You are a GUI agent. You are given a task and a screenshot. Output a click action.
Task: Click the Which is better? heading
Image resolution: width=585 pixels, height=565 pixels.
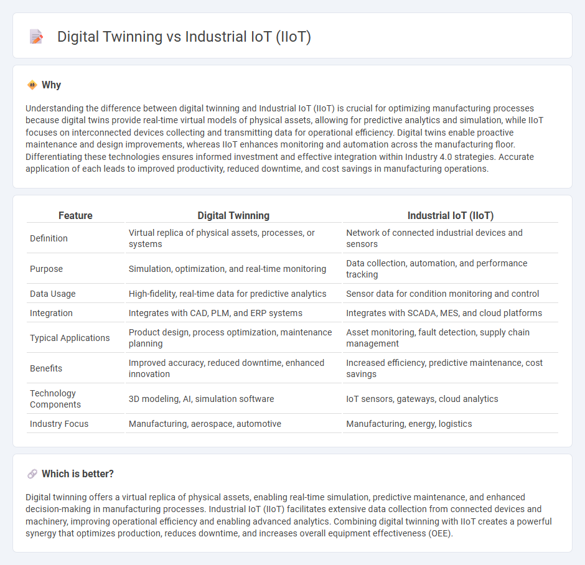(78, 474)
